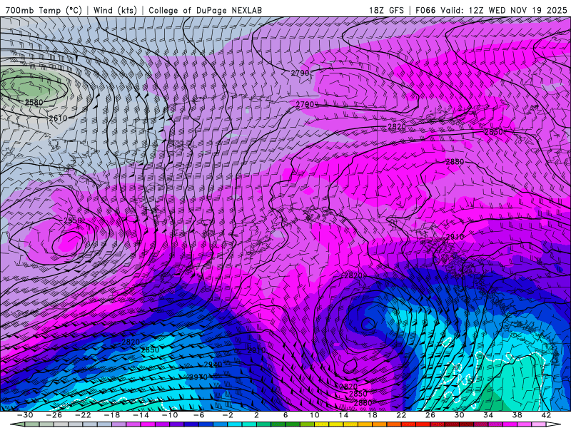
Task: Select the positive 22 colorbar value
Action: (401, 415)
